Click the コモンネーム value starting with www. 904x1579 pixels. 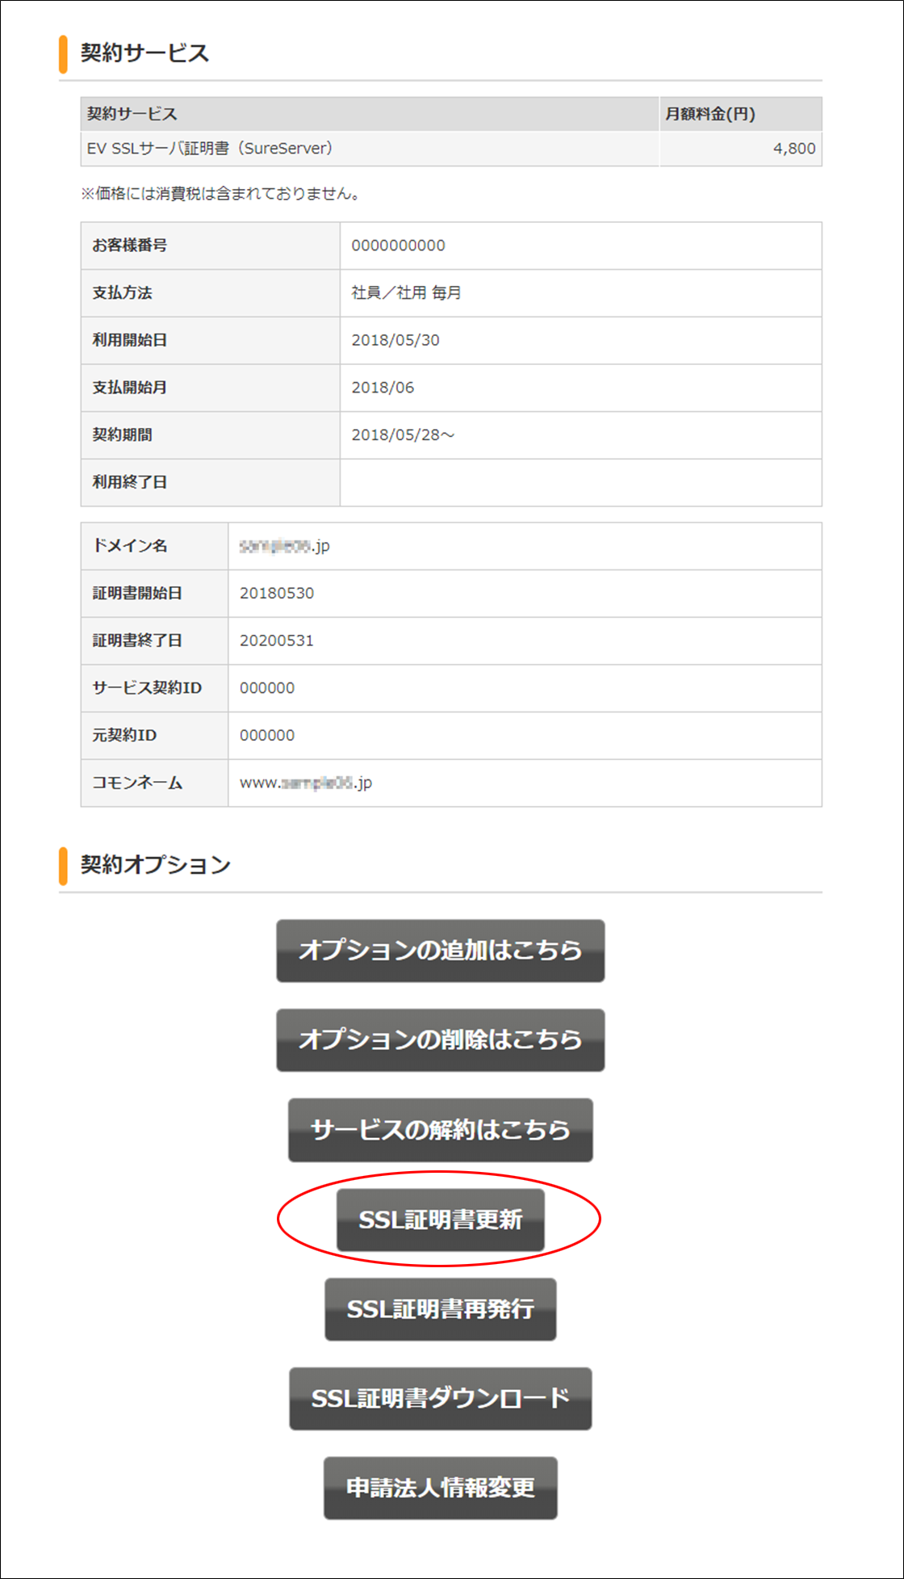click(306, 783)
